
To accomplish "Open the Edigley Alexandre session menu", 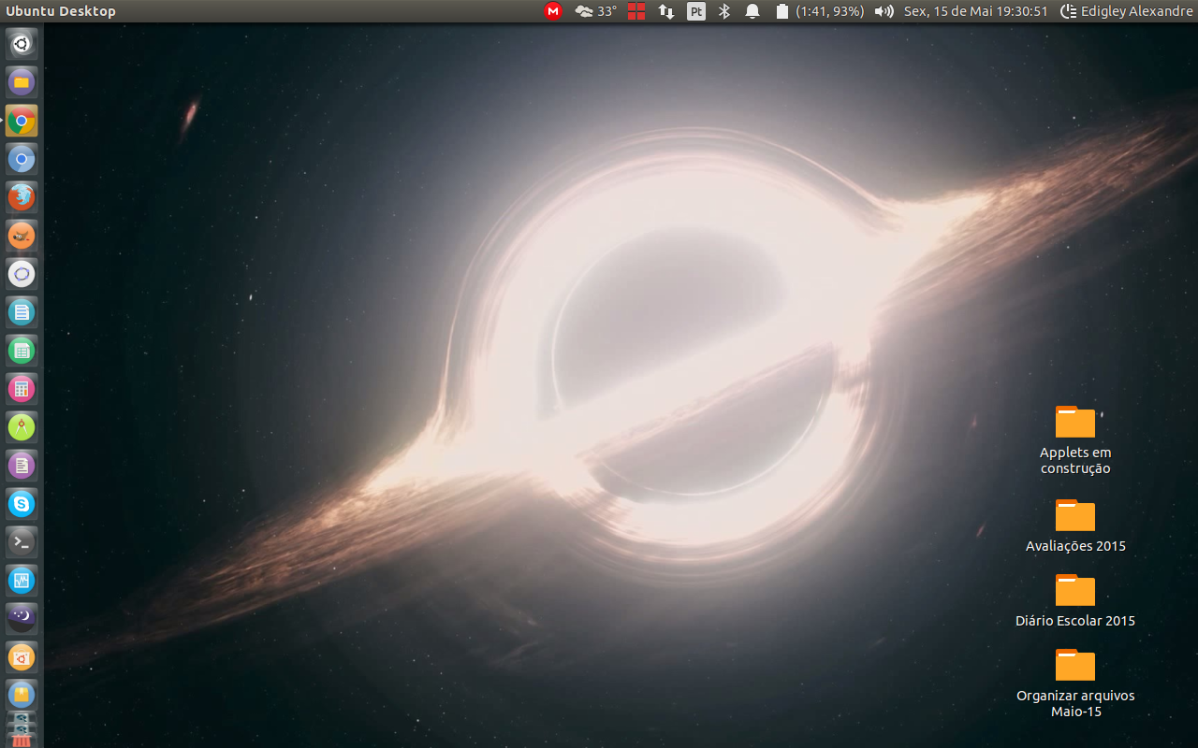I will click(x=1126, y=11).
